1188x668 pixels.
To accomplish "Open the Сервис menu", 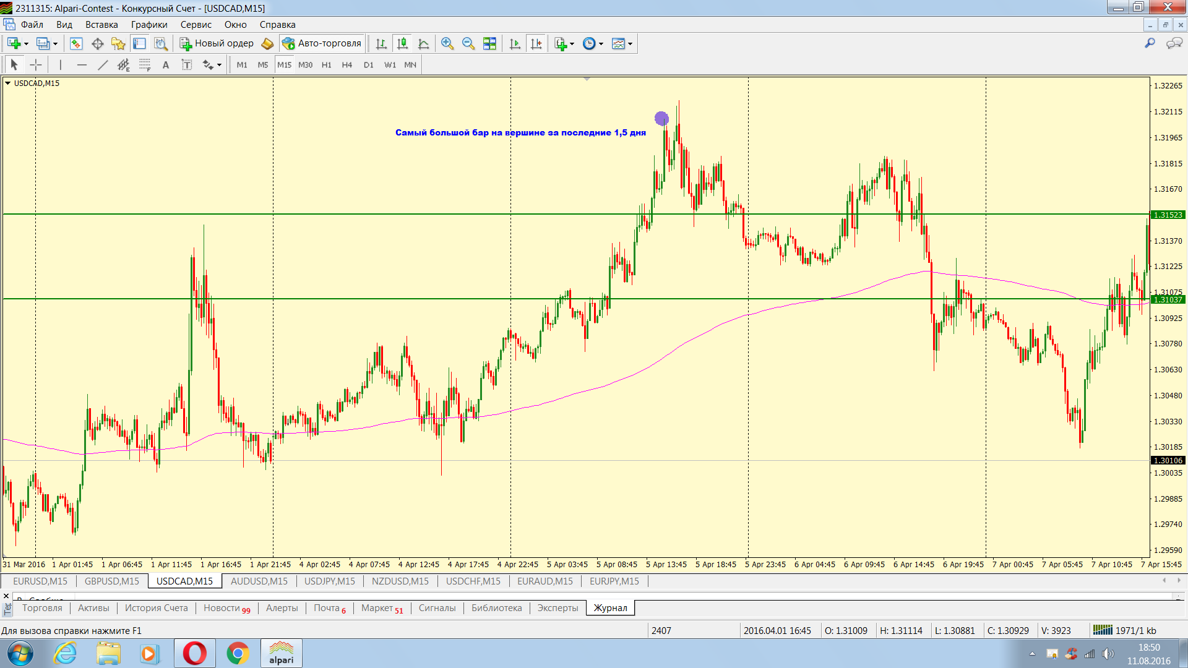I will 196,25.
